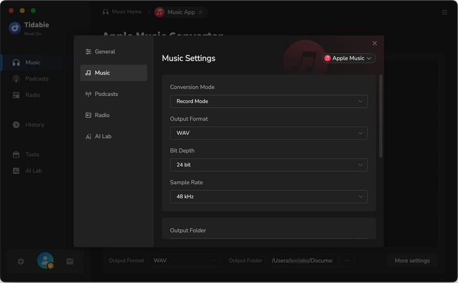Click the mail envelope icon
The image size is (458, 283).
[70, 261]
